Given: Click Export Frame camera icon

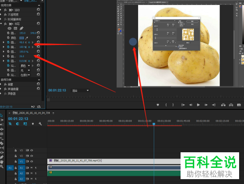Looking at the screenshot, I should coord(239,105).
